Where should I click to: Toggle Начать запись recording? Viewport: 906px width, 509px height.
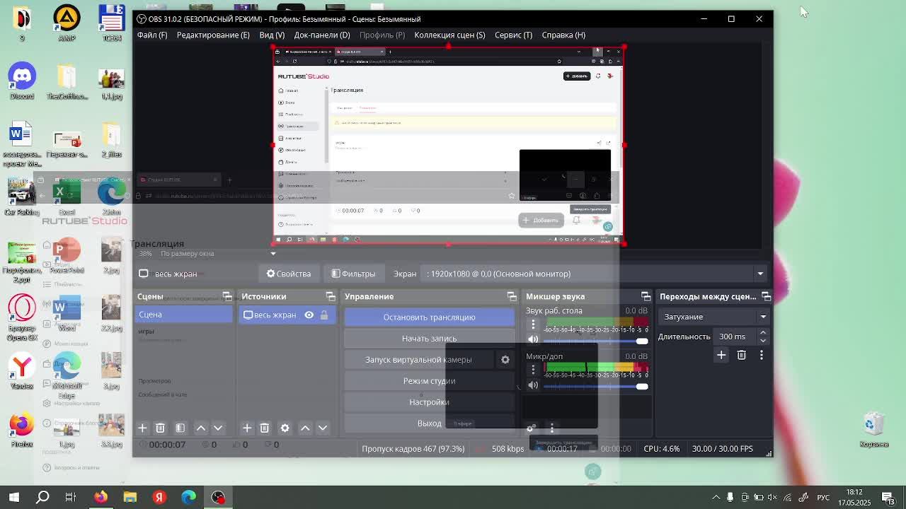click(x=429, y=339)
